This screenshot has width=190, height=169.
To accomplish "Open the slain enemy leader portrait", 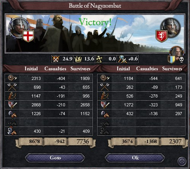I will 177,52.
